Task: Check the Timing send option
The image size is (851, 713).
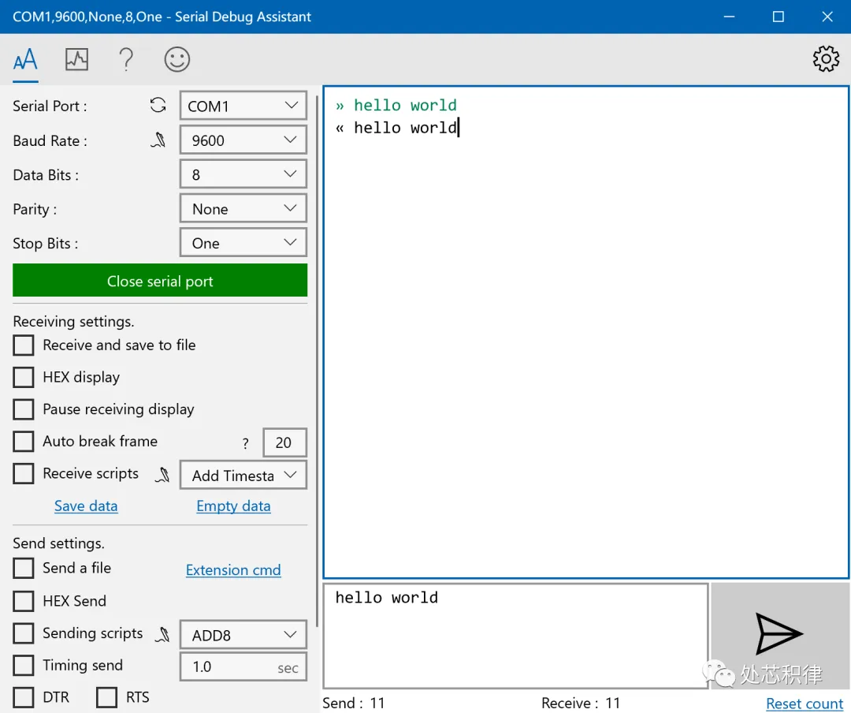Action: pyautogui.click(x=24, y=666)
